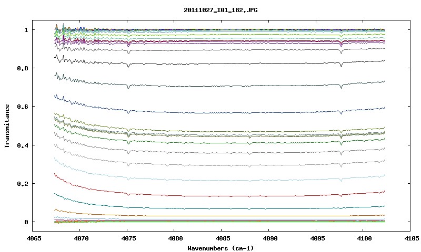Click the chart title 20111027_I01_182.JPG
421x252 pixels.
point(220,10)
